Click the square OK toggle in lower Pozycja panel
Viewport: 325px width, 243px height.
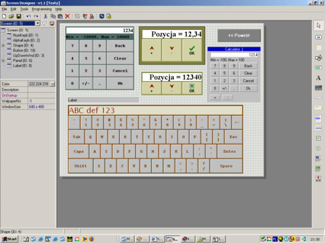192,88
